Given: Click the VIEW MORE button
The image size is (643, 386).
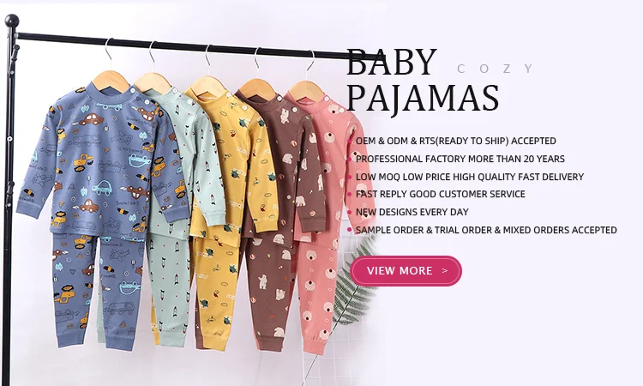Looking at the screenshot, I should tap(406, 271).
